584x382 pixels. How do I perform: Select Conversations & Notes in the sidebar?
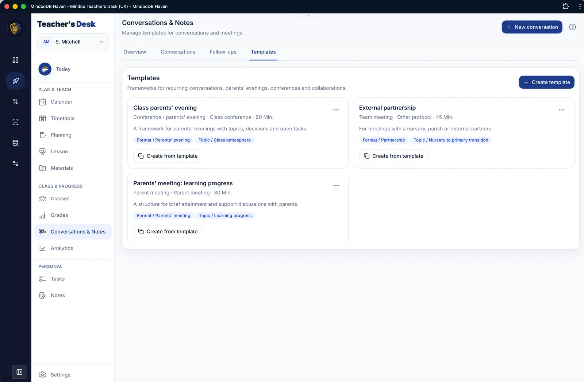[x=73, y=232]
